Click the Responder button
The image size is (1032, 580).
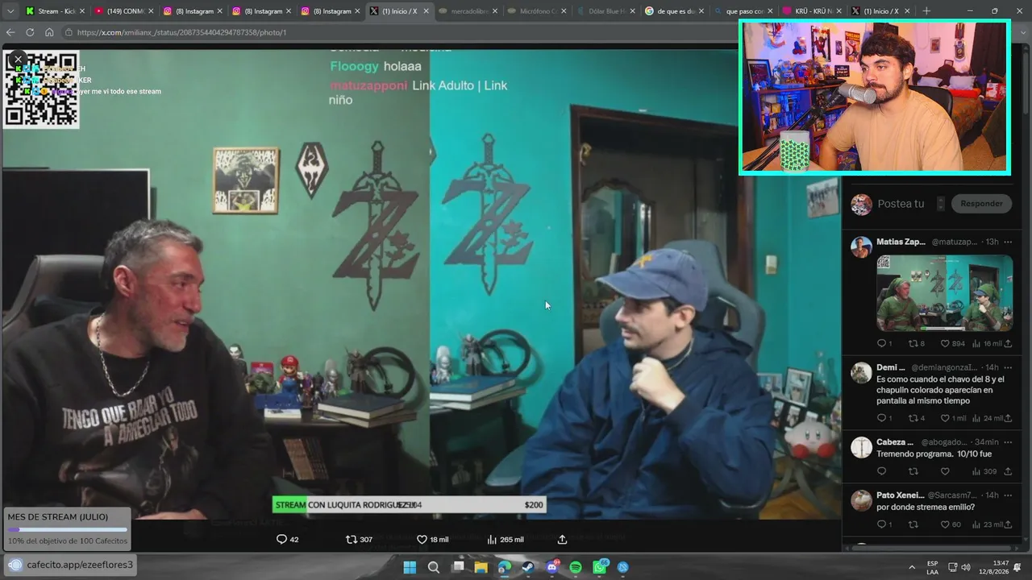pyautogui.click(x=981, y=204)
